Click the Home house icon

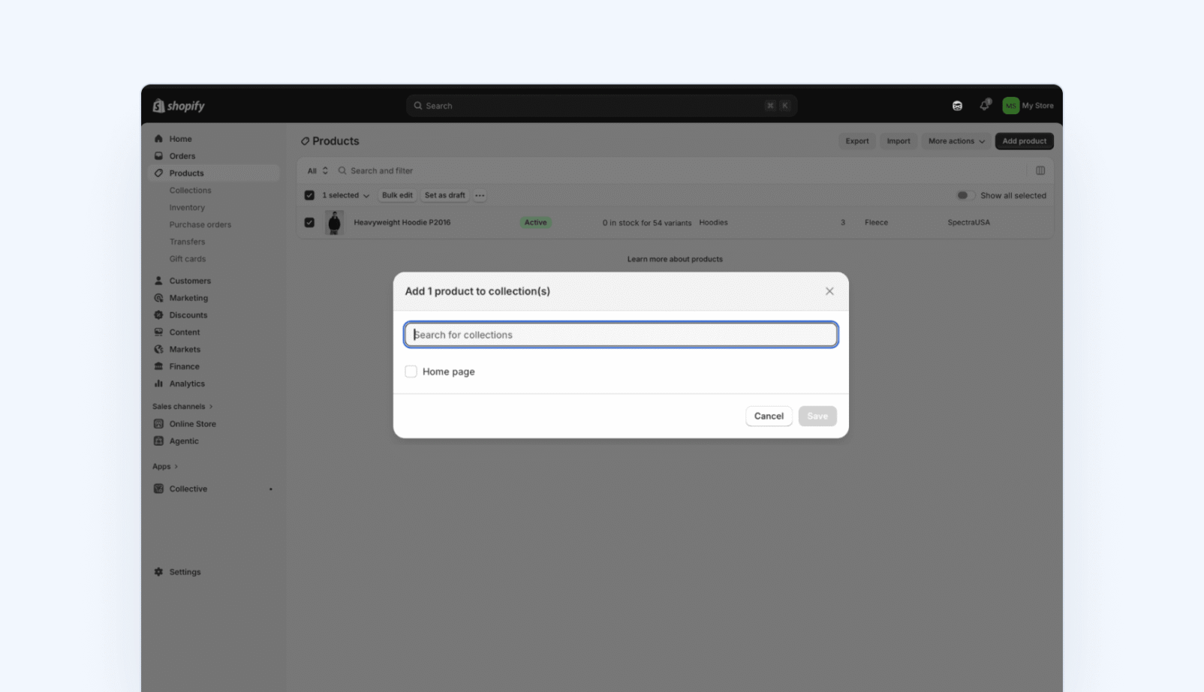(158, 139)
